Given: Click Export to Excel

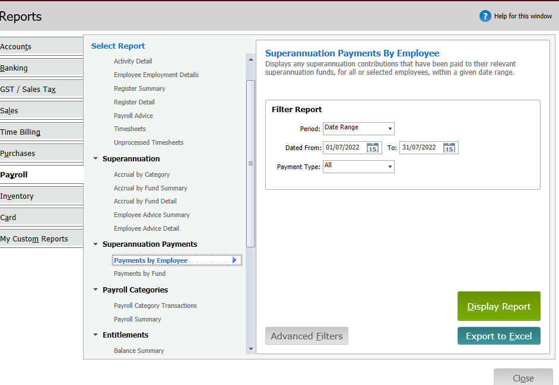Looking at the screenshot, I should [x=498, y=336].
